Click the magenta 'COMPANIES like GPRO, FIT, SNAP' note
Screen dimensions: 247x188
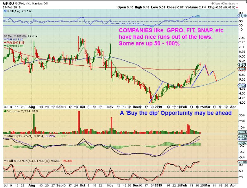coord(171,30)
